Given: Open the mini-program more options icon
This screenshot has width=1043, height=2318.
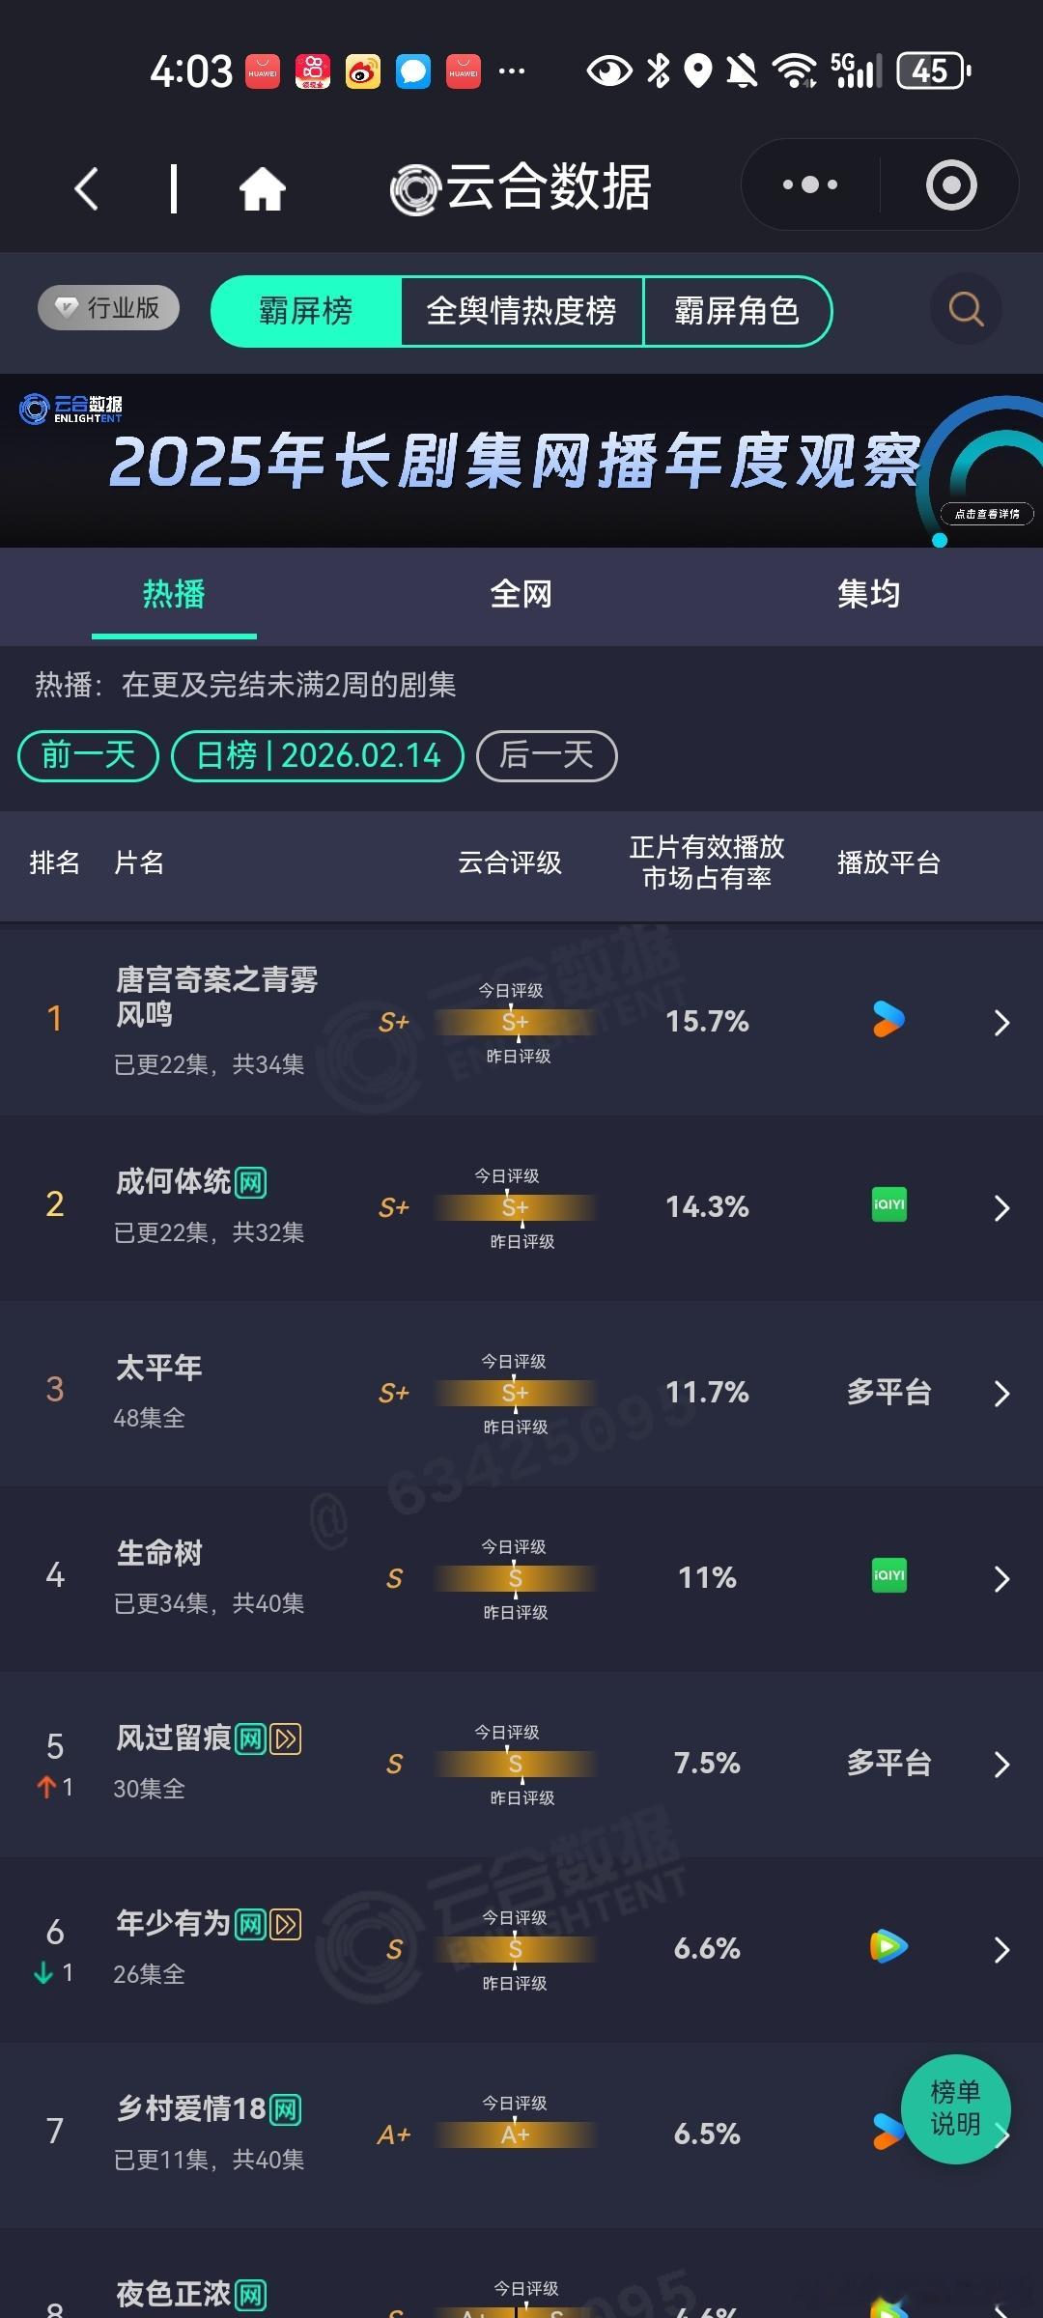Looking at the screenshot, I should 807,184.
